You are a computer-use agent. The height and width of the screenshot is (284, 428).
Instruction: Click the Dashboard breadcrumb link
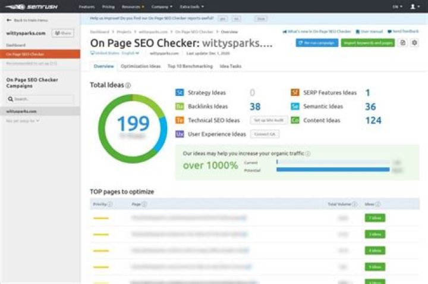[100, 32]
